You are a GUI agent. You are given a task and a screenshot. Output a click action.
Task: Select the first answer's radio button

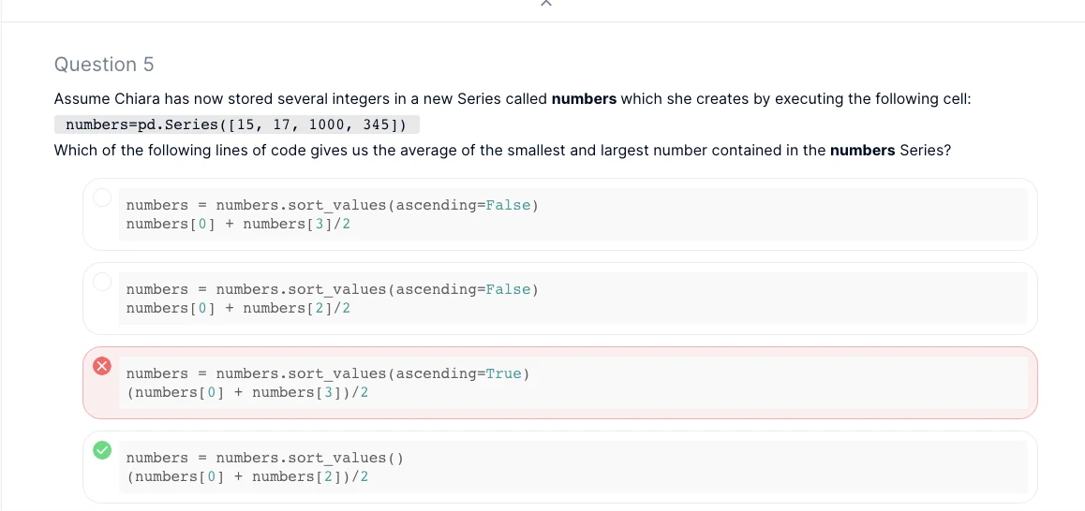coord(102,197)
